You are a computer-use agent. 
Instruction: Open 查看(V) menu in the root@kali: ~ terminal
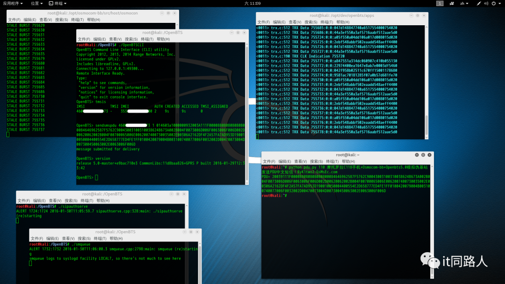301,162
